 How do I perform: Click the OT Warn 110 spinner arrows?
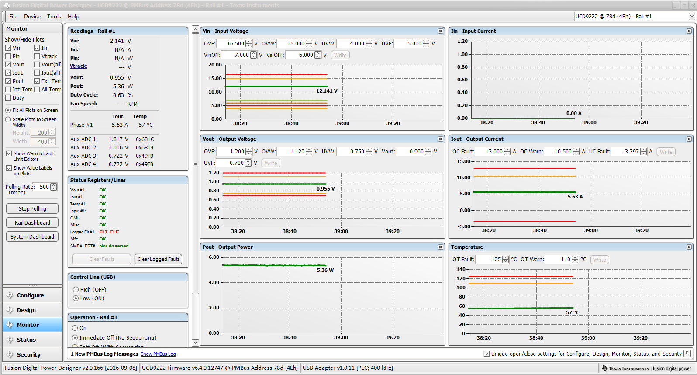click(575, 260)
